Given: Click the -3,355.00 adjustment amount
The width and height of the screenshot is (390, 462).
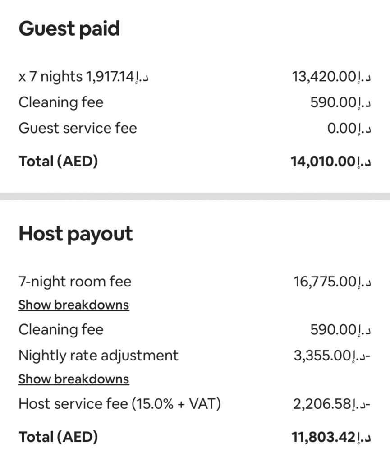Looking at the screenshot, I should (332, 356).
